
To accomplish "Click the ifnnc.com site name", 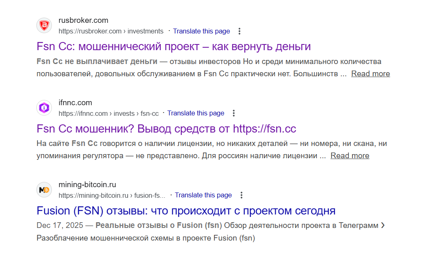I will click(x=75, y=103).
